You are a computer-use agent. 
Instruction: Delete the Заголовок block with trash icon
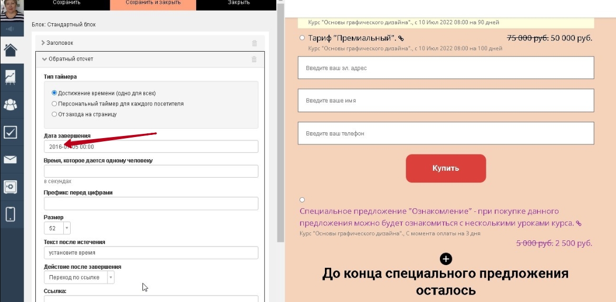pos(254,43)
